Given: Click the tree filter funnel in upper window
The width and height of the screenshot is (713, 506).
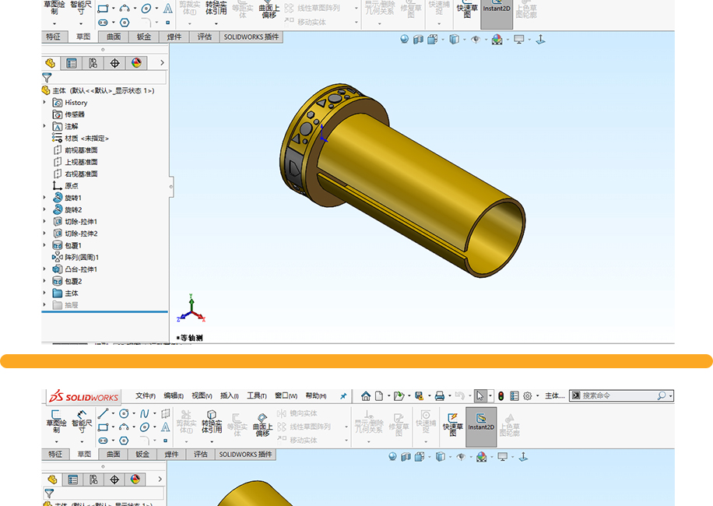Looking at the screenshot, I should [47, 78].
